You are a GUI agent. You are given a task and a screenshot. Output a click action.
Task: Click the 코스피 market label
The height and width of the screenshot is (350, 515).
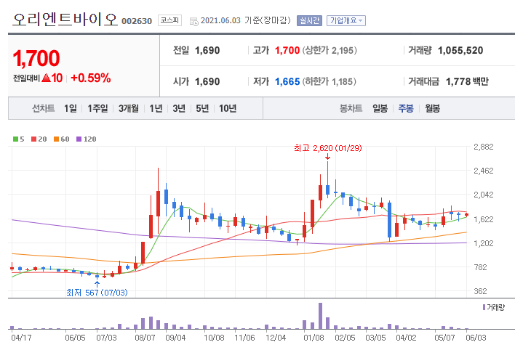click(x=169, y=20)
